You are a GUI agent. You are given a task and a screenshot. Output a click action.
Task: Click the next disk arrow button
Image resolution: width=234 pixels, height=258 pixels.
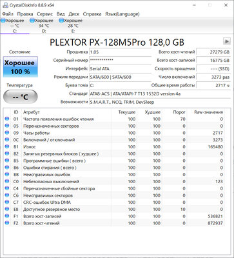coord(226,41)
